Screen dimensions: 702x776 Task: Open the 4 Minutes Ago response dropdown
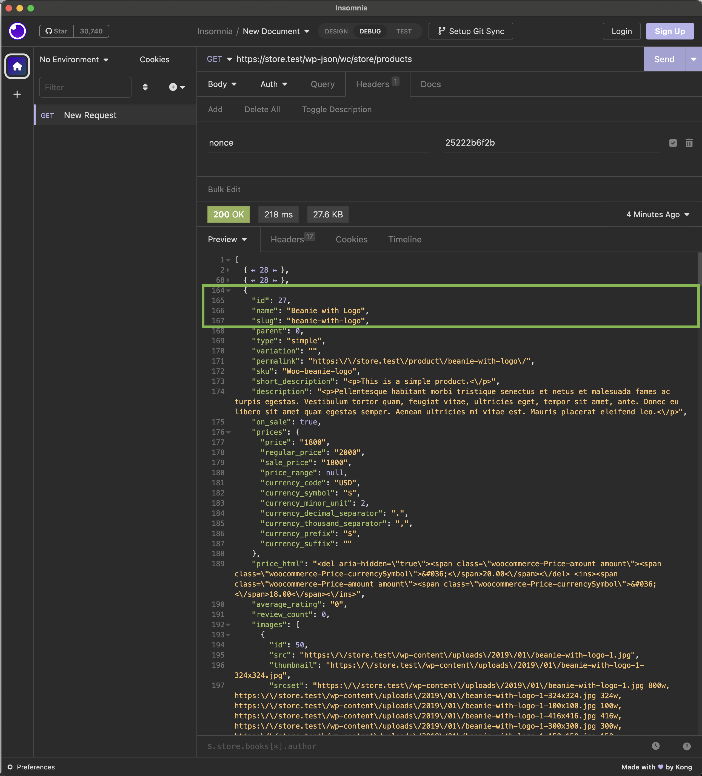point(658,214)
